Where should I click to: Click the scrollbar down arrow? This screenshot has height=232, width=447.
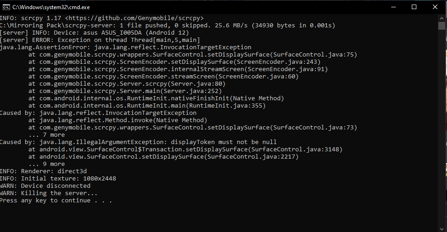[x=442, y=228]
